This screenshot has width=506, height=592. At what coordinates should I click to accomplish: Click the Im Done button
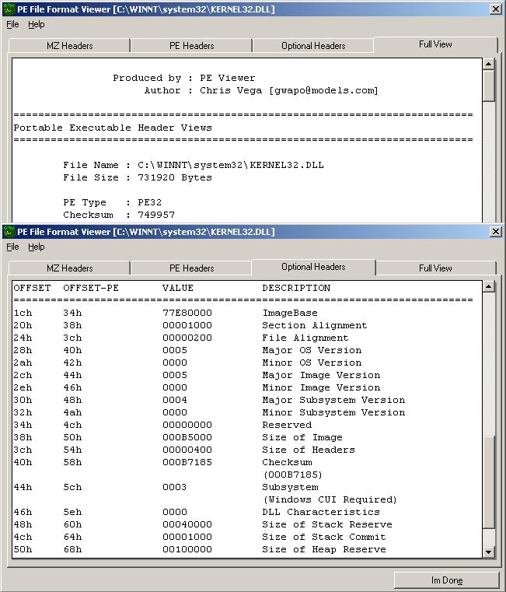[x=447, y=580]
